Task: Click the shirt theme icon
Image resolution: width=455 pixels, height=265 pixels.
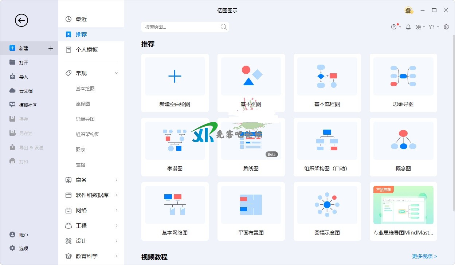Action: tap(432, 27)
